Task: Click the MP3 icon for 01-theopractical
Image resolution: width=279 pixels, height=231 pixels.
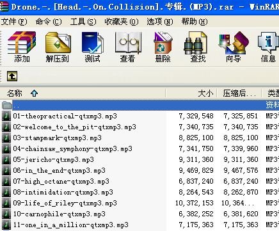Action: (6, 116)
